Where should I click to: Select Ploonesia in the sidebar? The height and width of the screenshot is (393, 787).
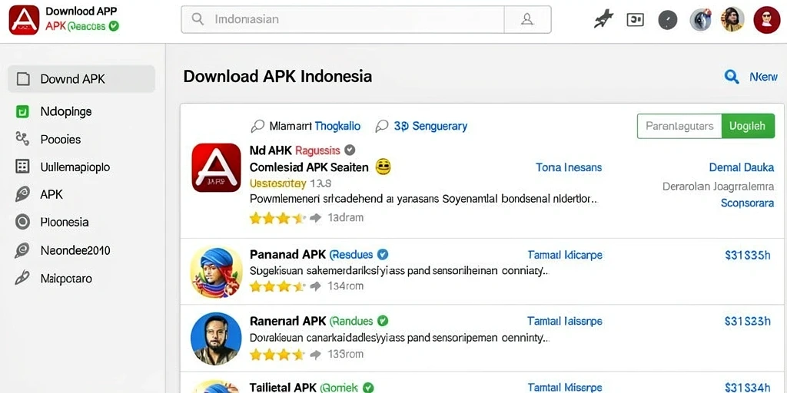tap(65, 222)
